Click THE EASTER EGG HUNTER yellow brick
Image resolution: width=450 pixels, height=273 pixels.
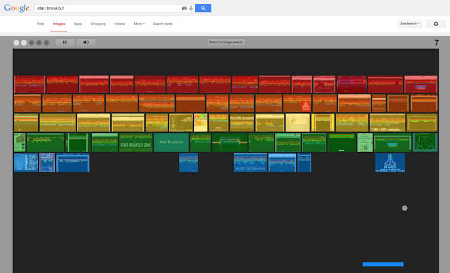pos(242,122)
